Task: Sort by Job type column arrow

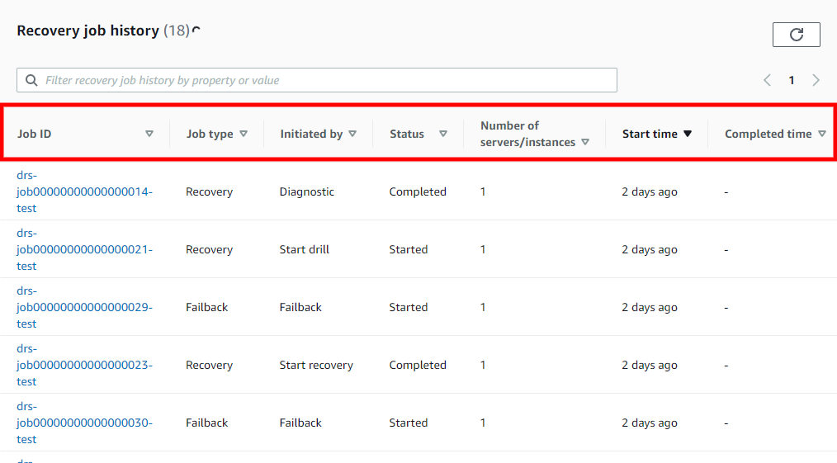Action: click(244, 134)
